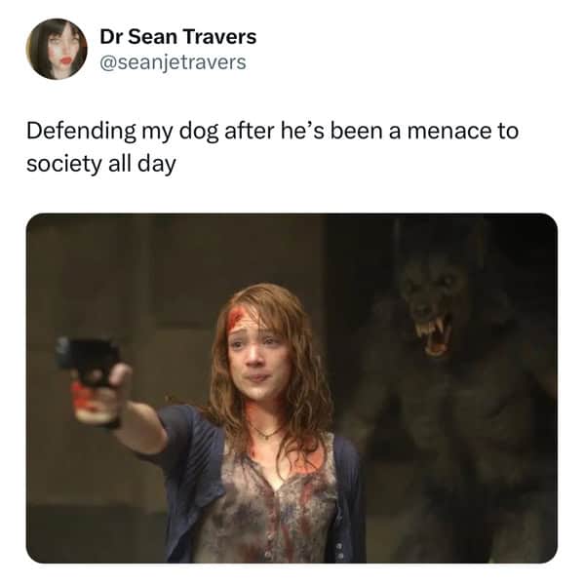Viewport: 584px width, 584px height.
Task: Click the "Dr" prefix in the name
Action: (110, 37)
